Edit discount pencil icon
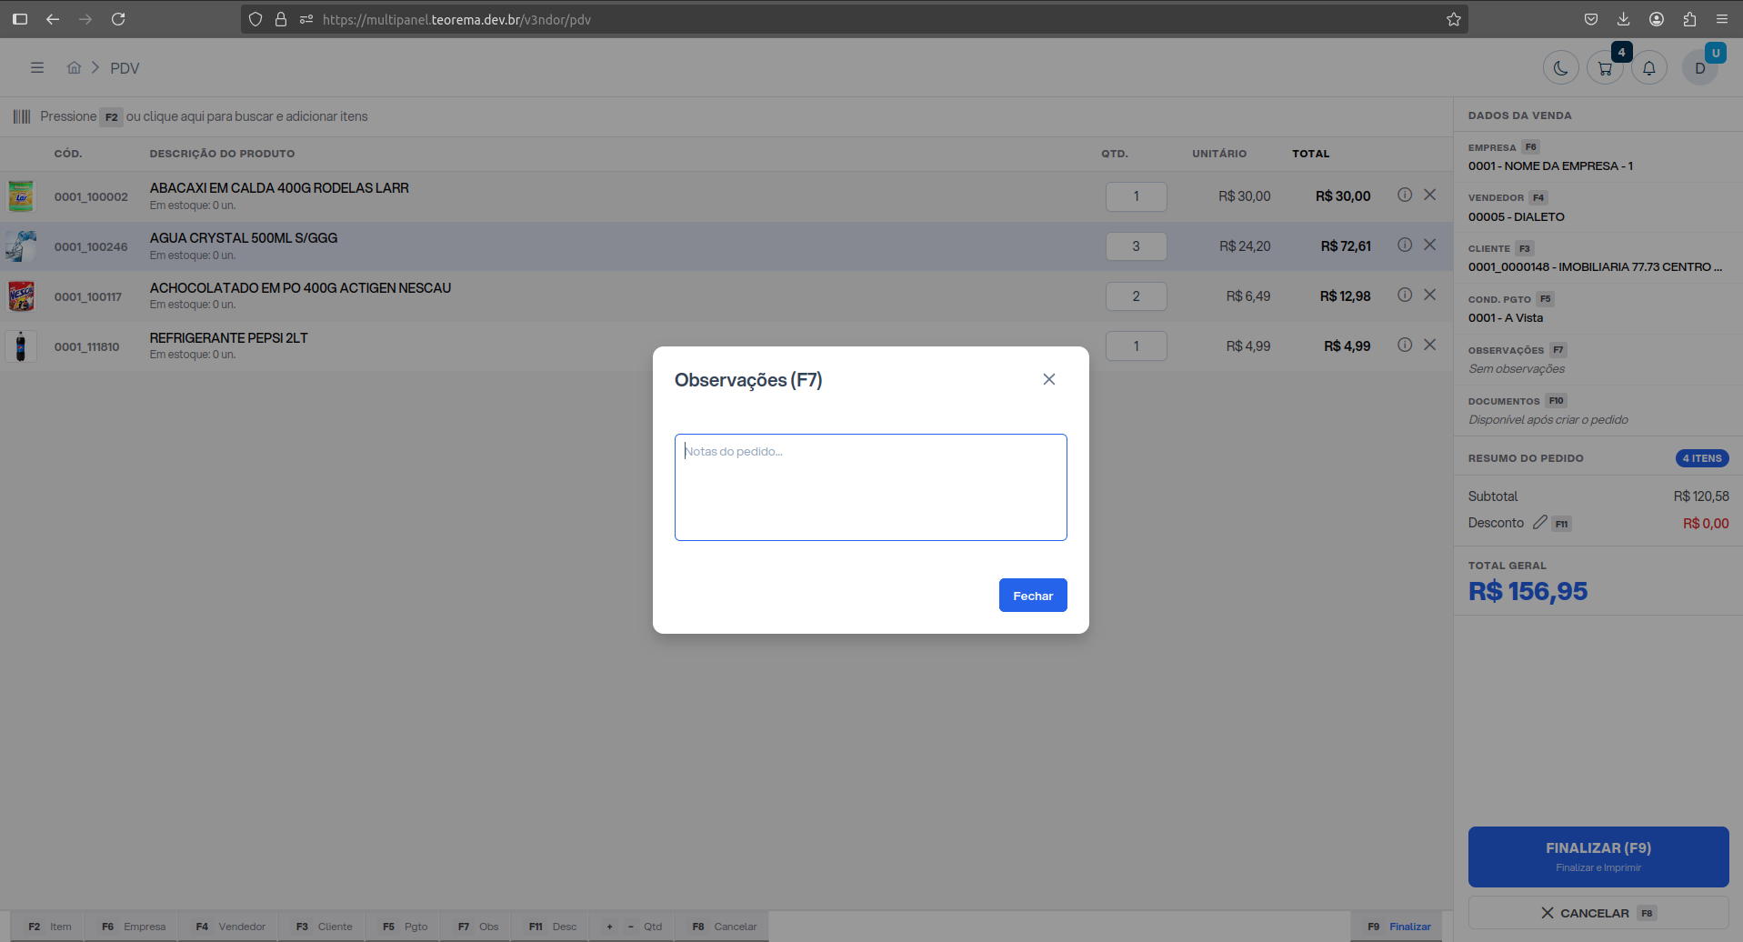 [x=1539, y=523]
